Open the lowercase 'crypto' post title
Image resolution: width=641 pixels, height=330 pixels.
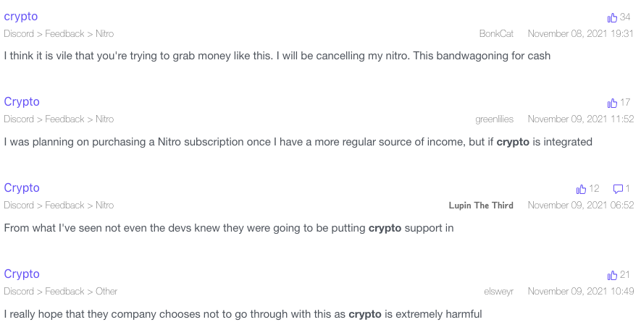[x=21, y=17]
